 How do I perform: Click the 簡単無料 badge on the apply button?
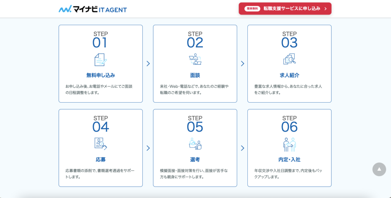252,8
